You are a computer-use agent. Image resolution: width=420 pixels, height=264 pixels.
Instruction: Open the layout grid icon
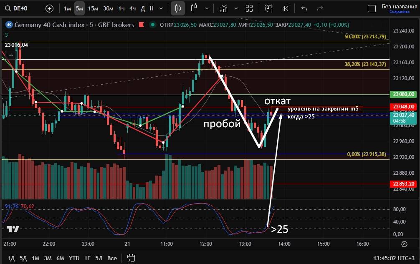pos(249,8)
